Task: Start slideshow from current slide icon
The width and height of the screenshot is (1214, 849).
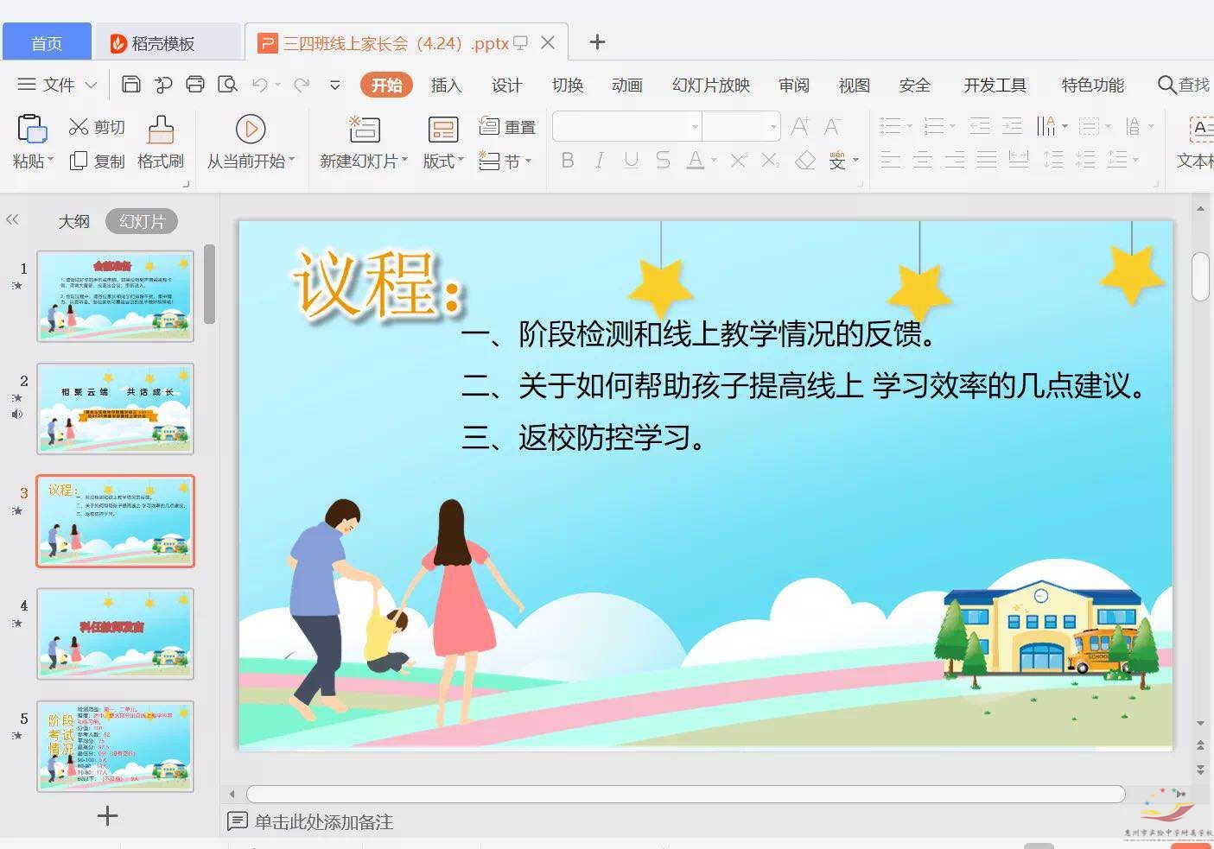Action: (250, 129)
